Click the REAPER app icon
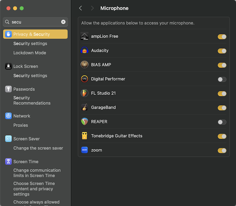 84,122
